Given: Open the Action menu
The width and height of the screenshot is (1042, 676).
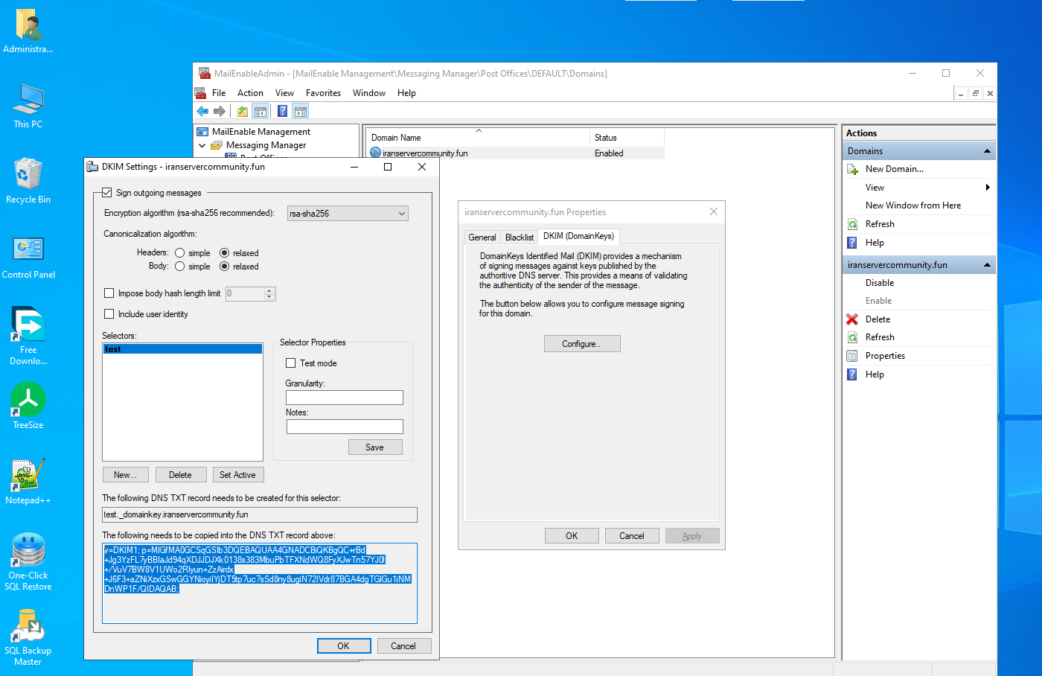Looking at the screenshot, I should 250,93.
